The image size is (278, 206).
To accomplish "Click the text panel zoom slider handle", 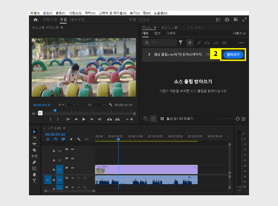I will 238,119.
